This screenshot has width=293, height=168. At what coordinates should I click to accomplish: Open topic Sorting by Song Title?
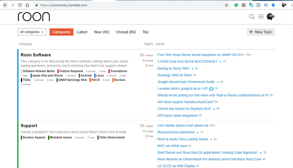pos(173,69)
